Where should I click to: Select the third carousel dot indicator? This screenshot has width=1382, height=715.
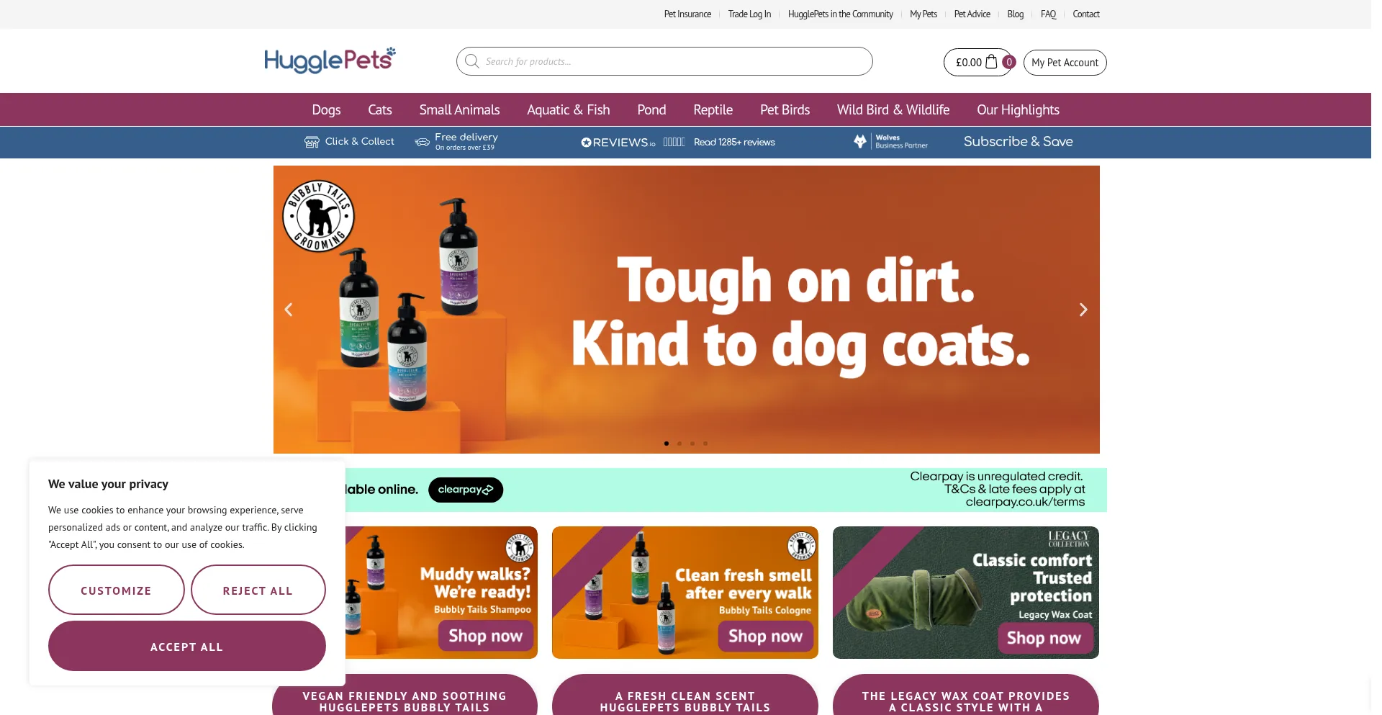(692, 444)
